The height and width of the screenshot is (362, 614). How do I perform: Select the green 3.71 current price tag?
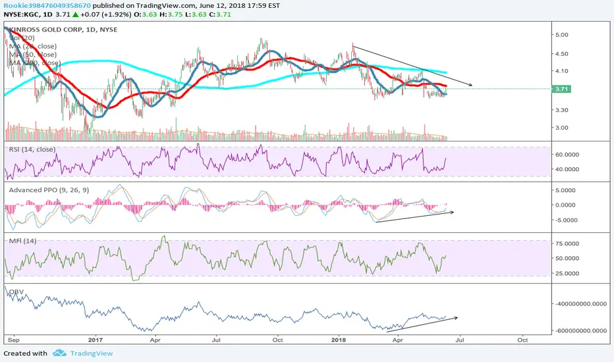[561, 89]
